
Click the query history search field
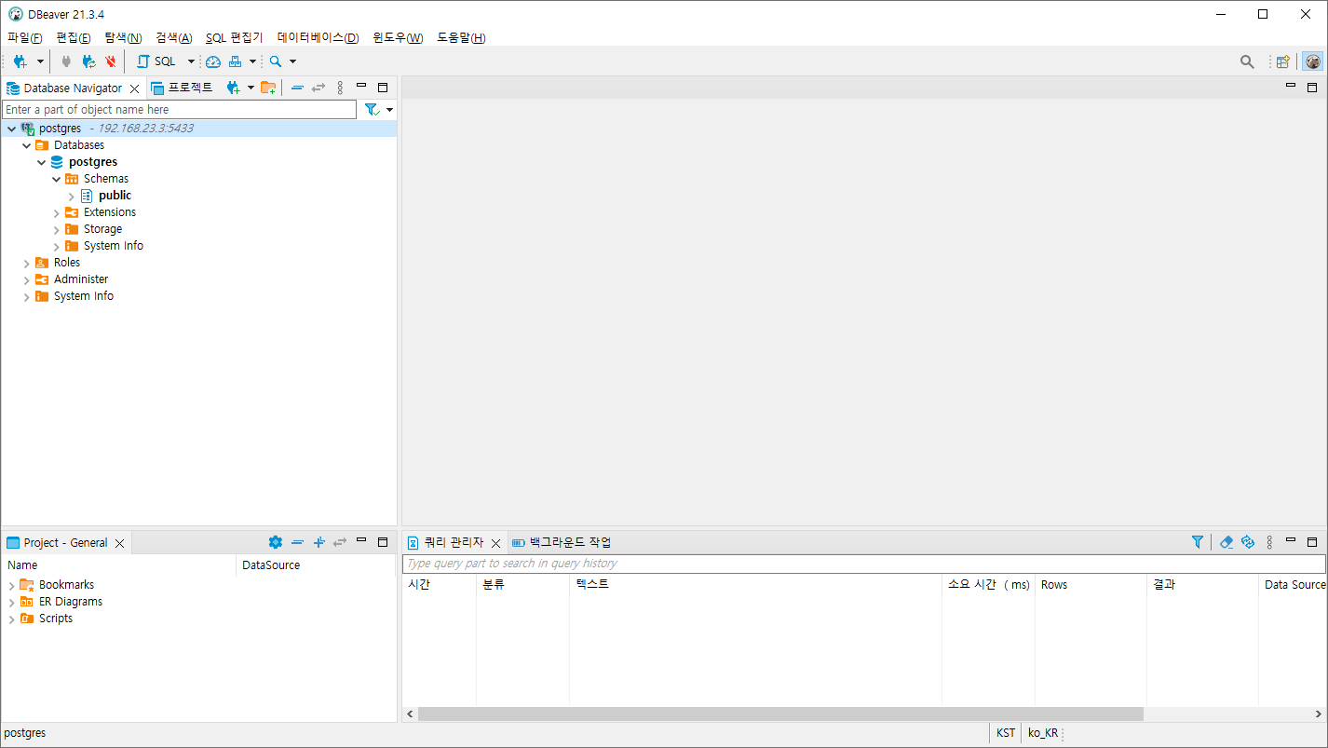[863, 564]
